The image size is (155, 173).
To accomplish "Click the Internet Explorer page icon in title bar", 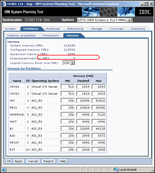I will pos(4,4).
